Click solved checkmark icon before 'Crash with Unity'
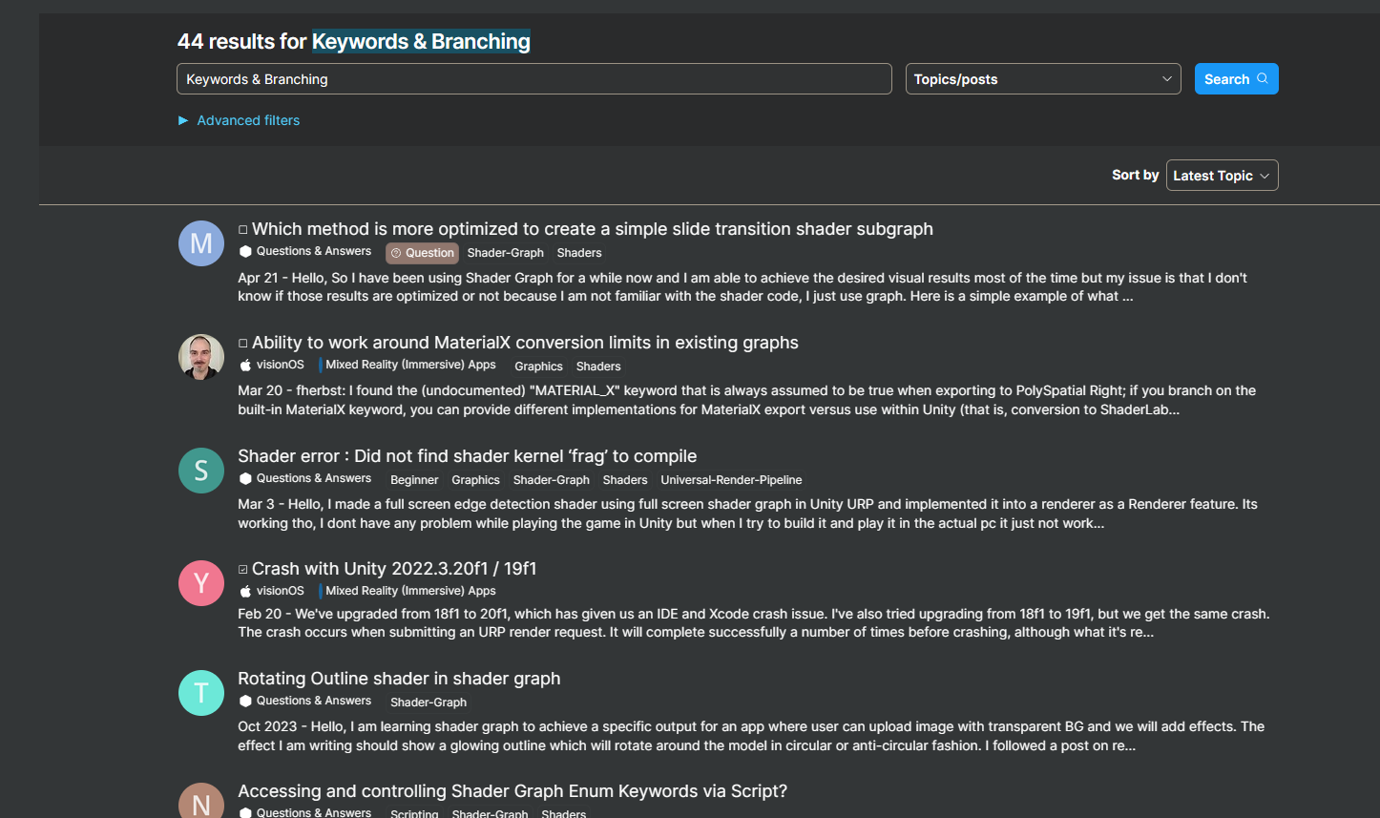This screenshot has height=818, width=1380. click(x=243, y=570)
